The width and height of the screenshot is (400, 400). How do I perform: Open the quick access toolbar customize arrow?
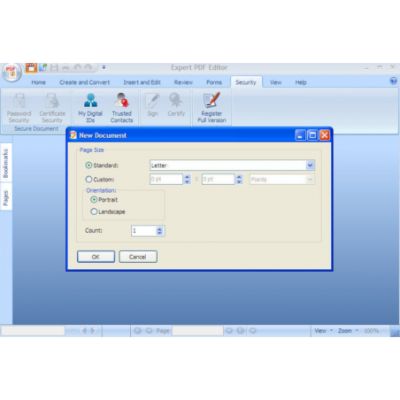(104, 67)
